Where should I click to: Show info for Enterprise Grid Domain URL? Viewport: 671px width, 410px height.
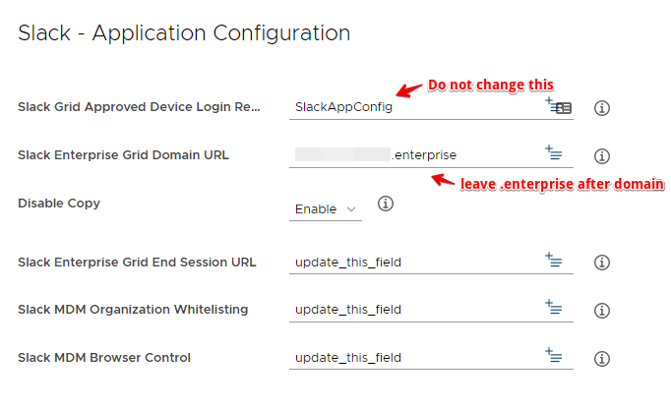coord(603,155)
